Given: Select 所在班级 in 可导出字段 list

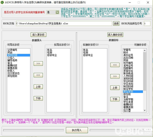Looking at the screenshot, I should tap(19, 76).
